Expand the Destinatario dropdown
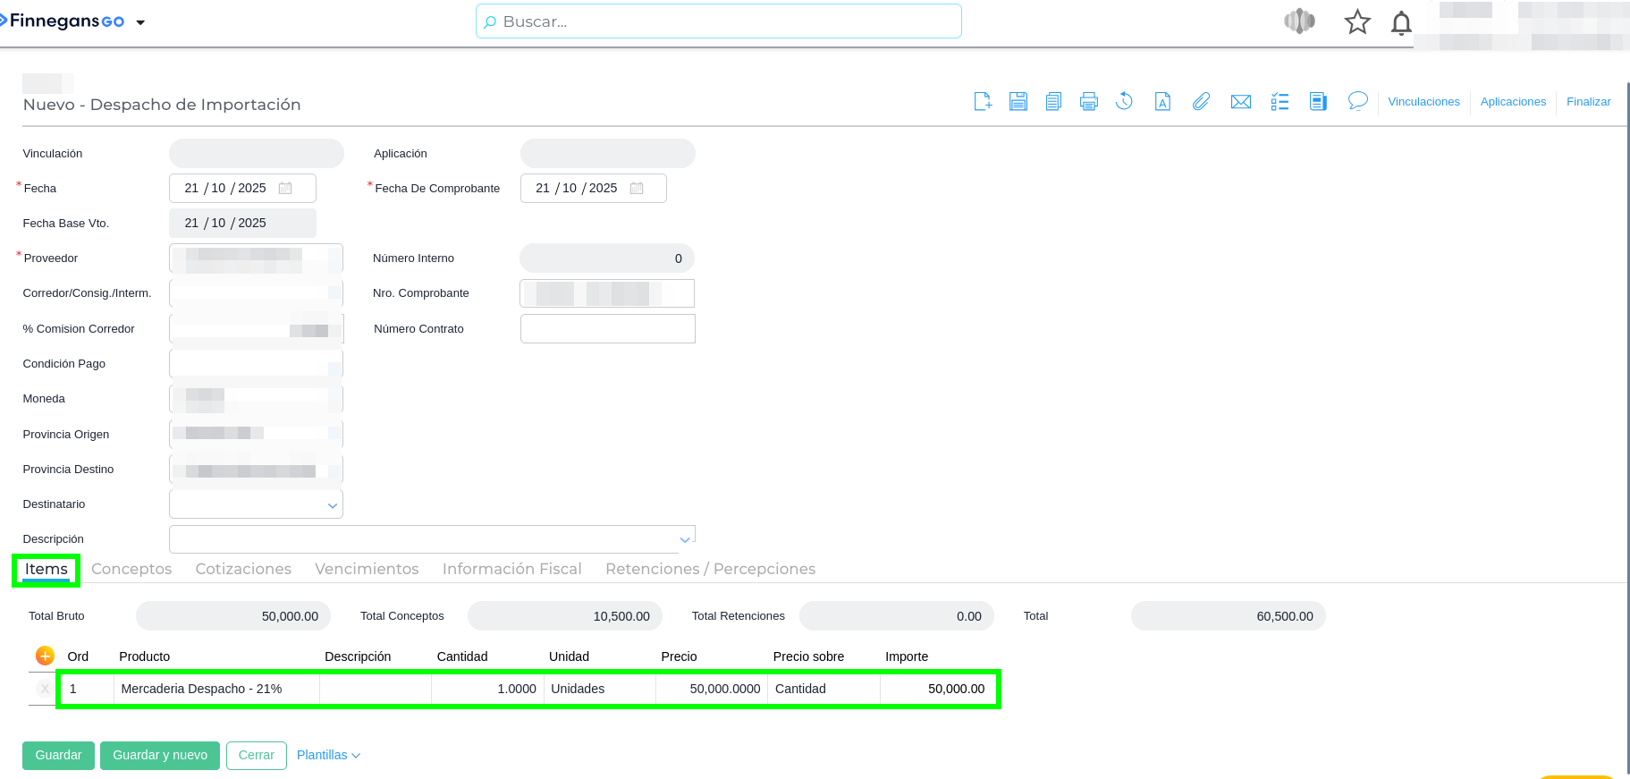 coord(333,505)
